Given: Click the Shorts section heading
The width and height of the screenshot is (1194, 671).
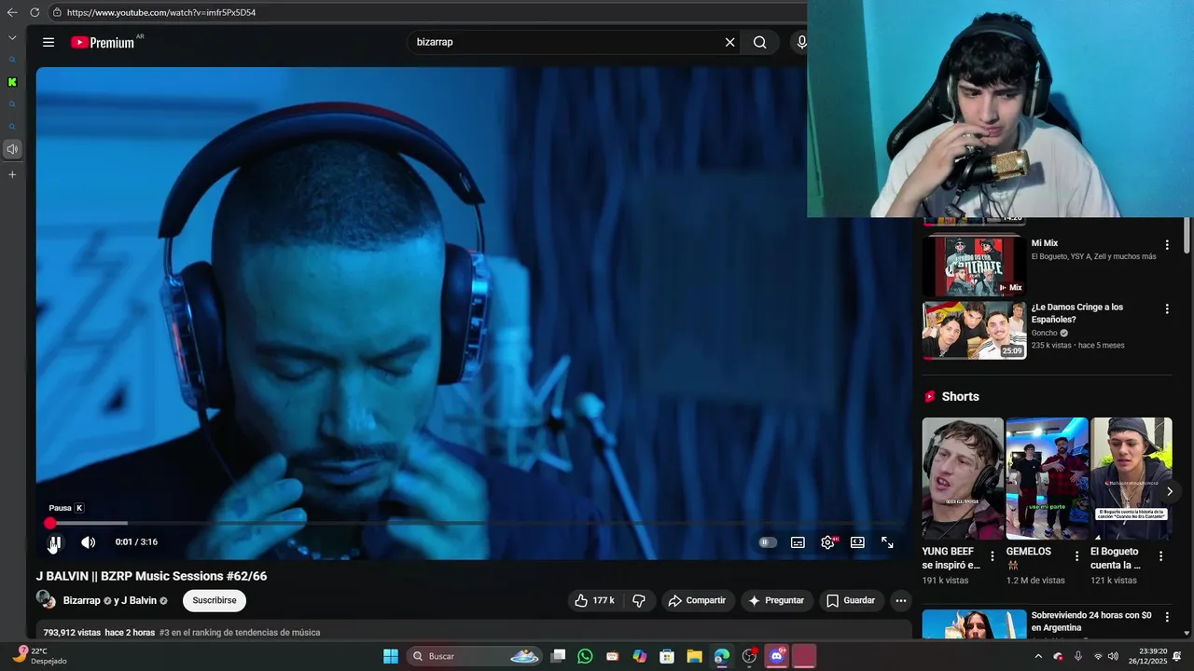Looking at the screenshot, I should pyautogui.click(x=960, y=396).
